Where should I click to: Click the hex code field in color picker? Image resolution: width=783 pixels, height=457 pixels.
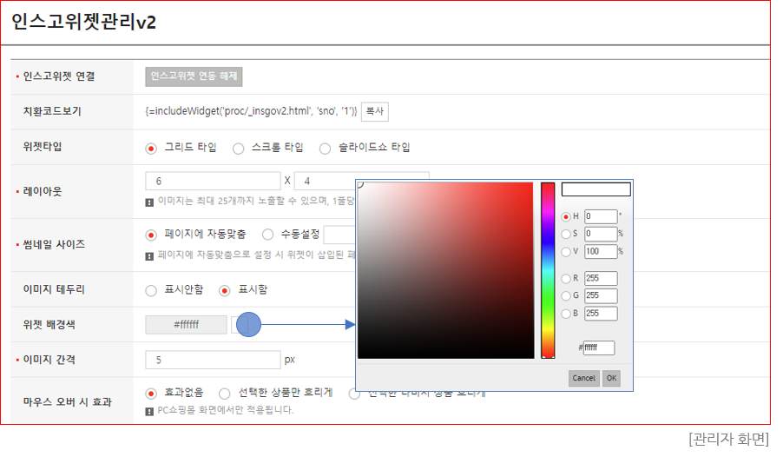(599, 348)
